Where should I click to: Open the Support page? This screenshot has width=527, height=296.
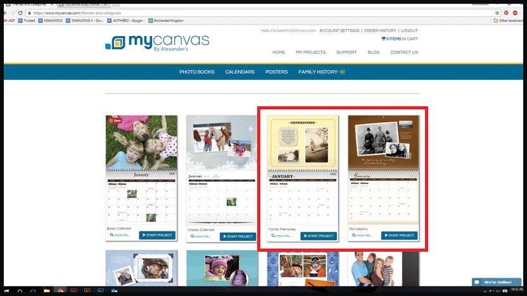346,52
